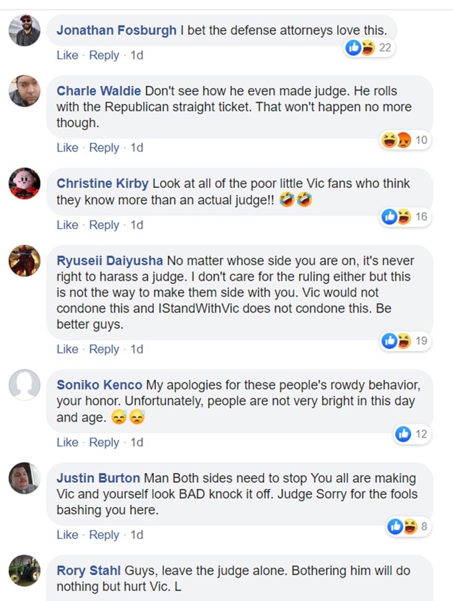The image size is (453, 601).
Task: Reply to Ryuseii Daiyusha's comment
Action: click(x=104, y=349)
